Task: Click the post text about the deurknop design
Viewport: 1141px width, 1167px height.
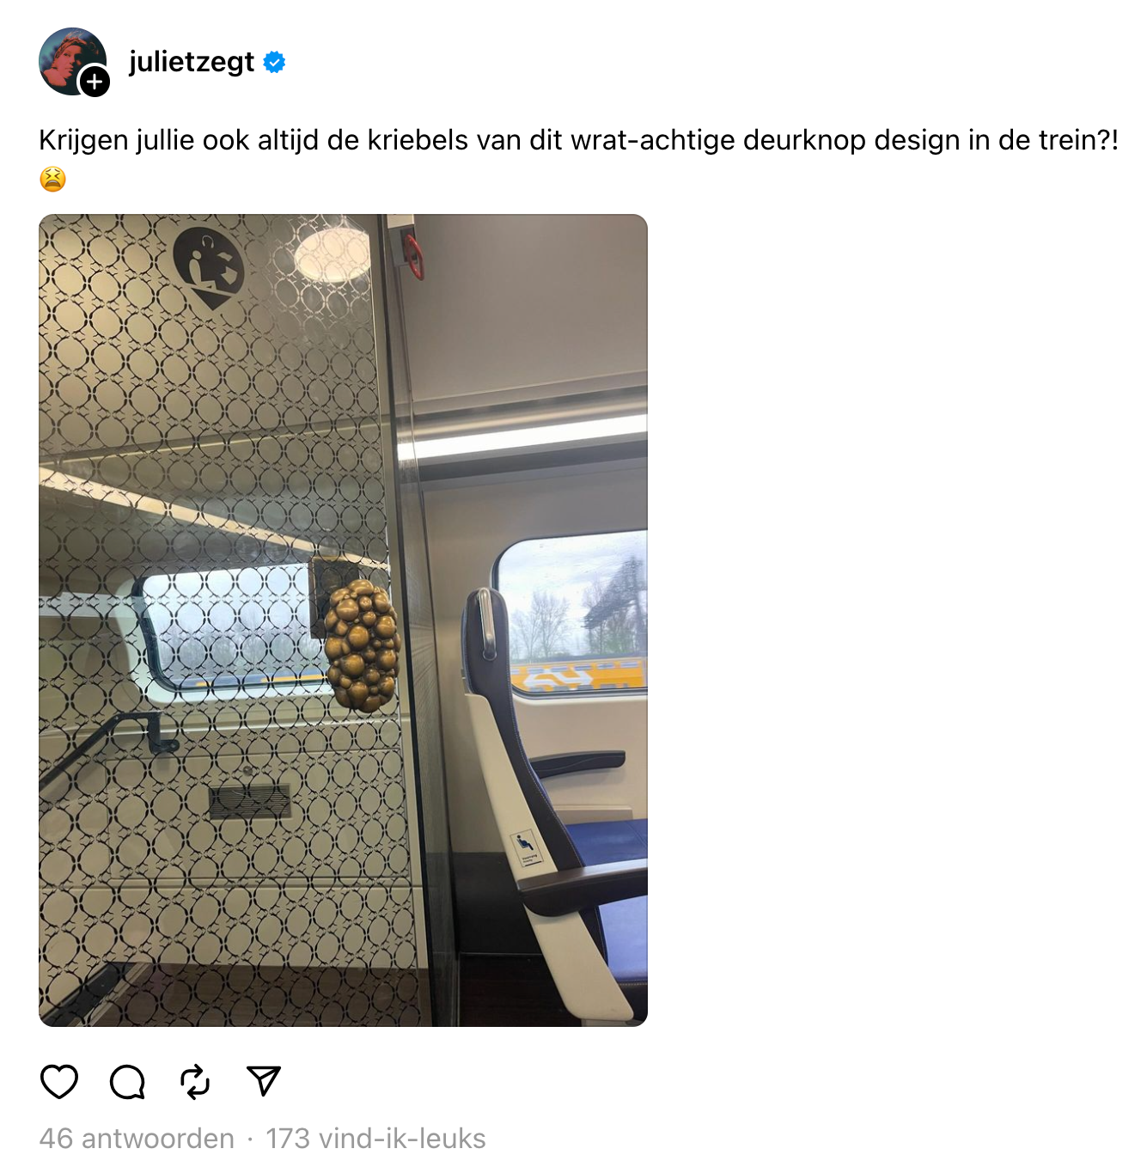Action: (579, 139)
